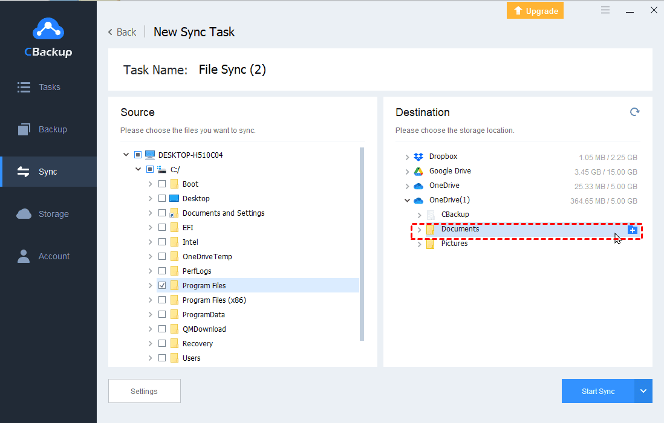Click the OneDrive(1) cloud icon
The height and width of the screenshot is (423, 664).
(x=418, y=201)
